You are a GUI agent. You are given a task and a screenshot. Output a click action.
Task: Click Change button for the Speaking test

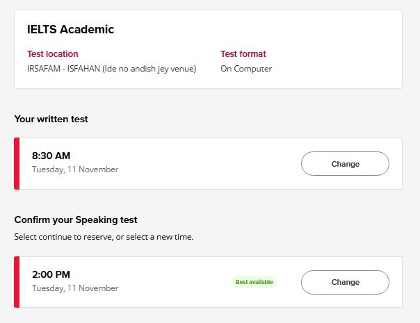(x=345, y=282)
